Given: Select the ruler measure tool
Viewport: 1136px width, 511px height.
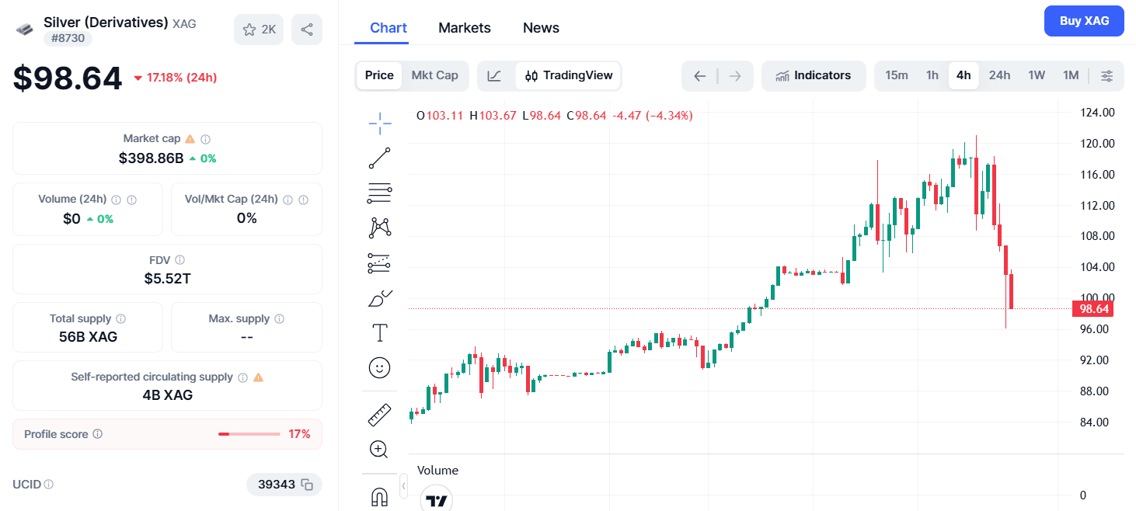Looking at the screenshot, I should [379, 415].
